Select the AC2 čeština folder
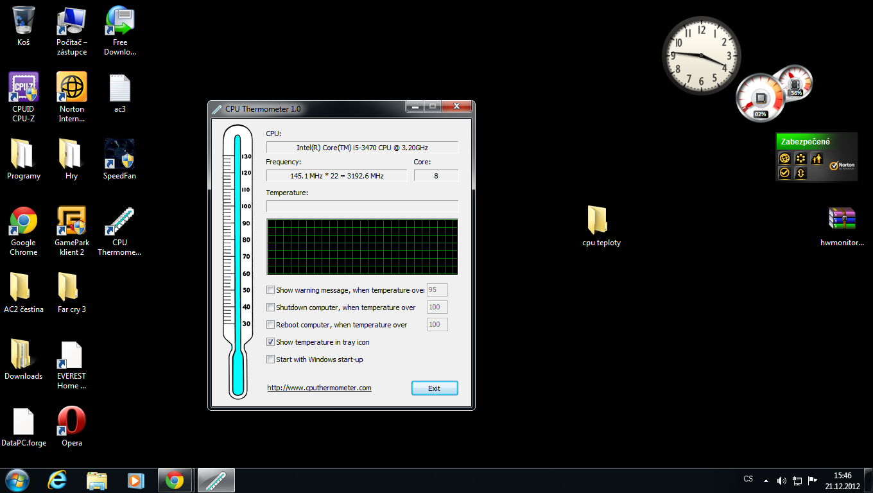The image size is (873, 493). click(24, 293)
